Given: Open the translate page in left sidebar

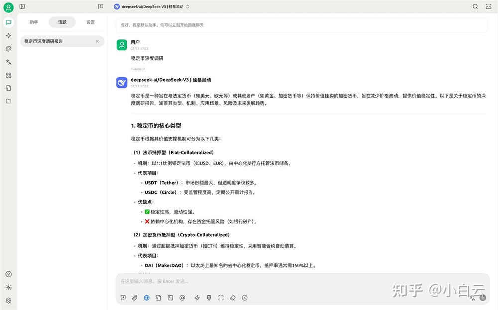Looking at the screenshot, I should (8, 62).
